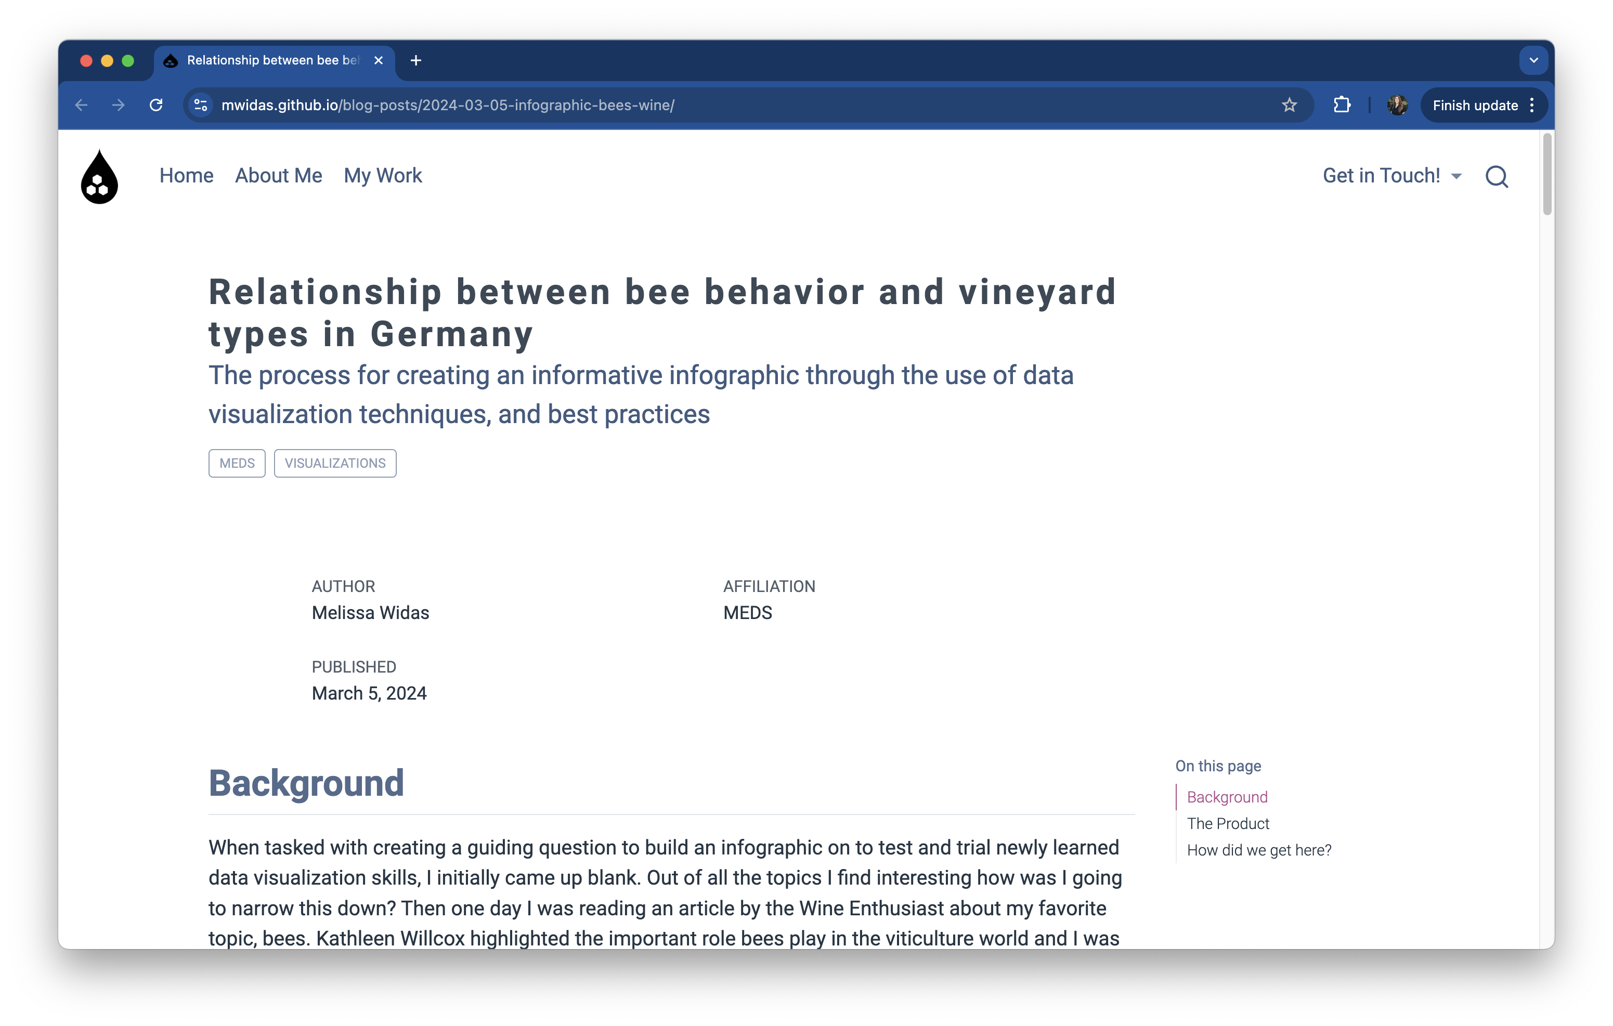Click the bee droplet site logo
Viewport: 1613px width, 1026px height.
[99, 177]
